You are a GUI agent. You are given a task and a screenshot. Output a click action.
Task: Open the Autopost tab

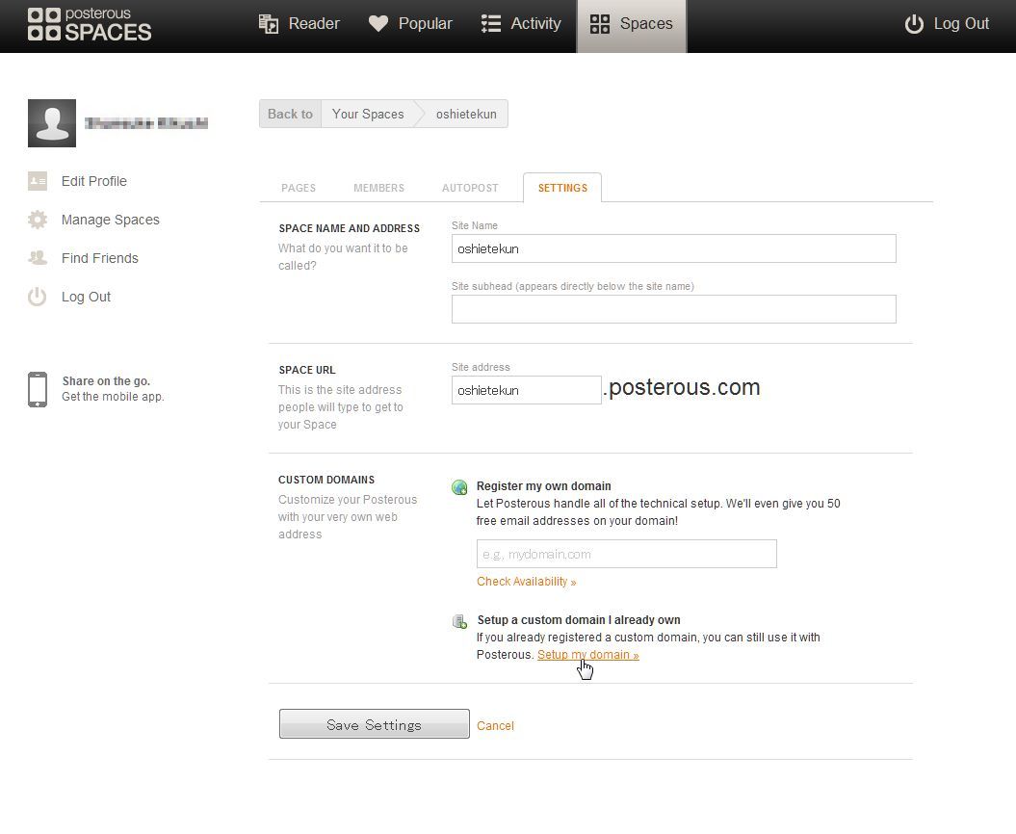(470, 188)
